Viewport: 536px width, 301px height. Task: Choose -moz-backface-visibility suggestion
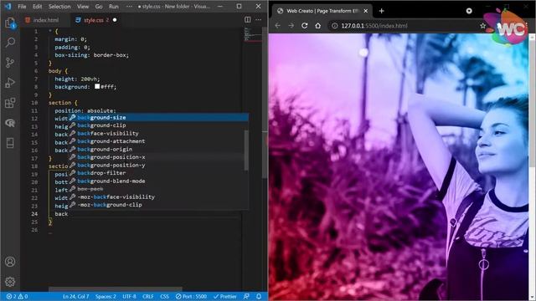pos(158,196)
